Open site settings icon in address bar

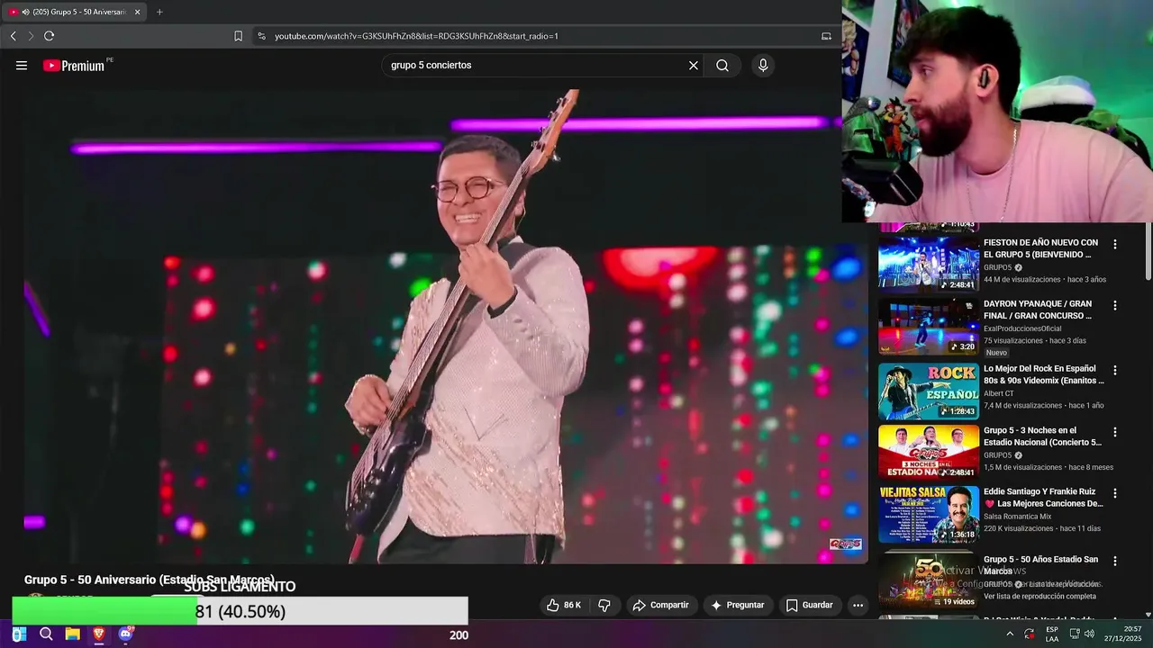pyautogui.click(x=261, y=36)
